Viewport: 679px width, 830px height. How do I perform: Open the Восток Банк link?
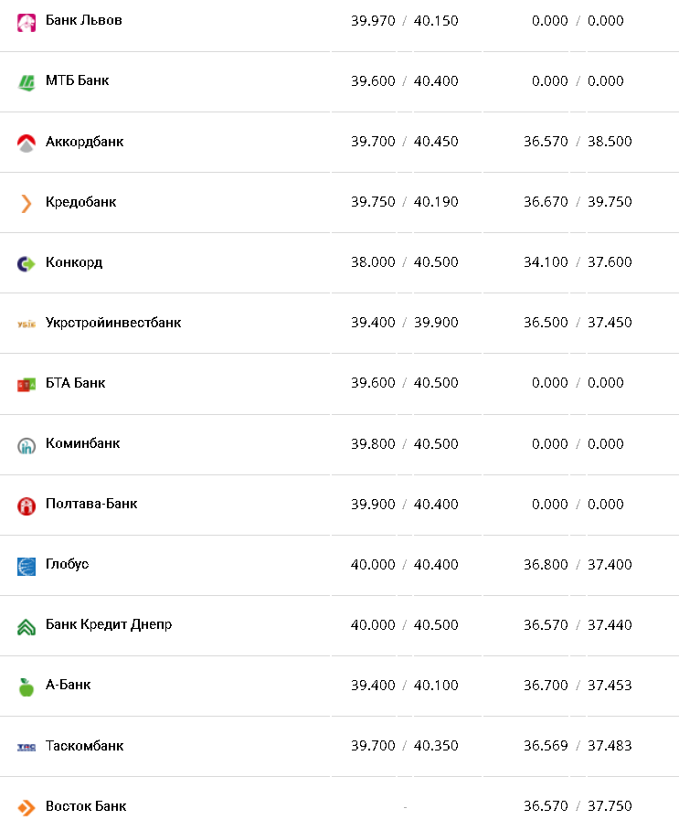point(86,806)
